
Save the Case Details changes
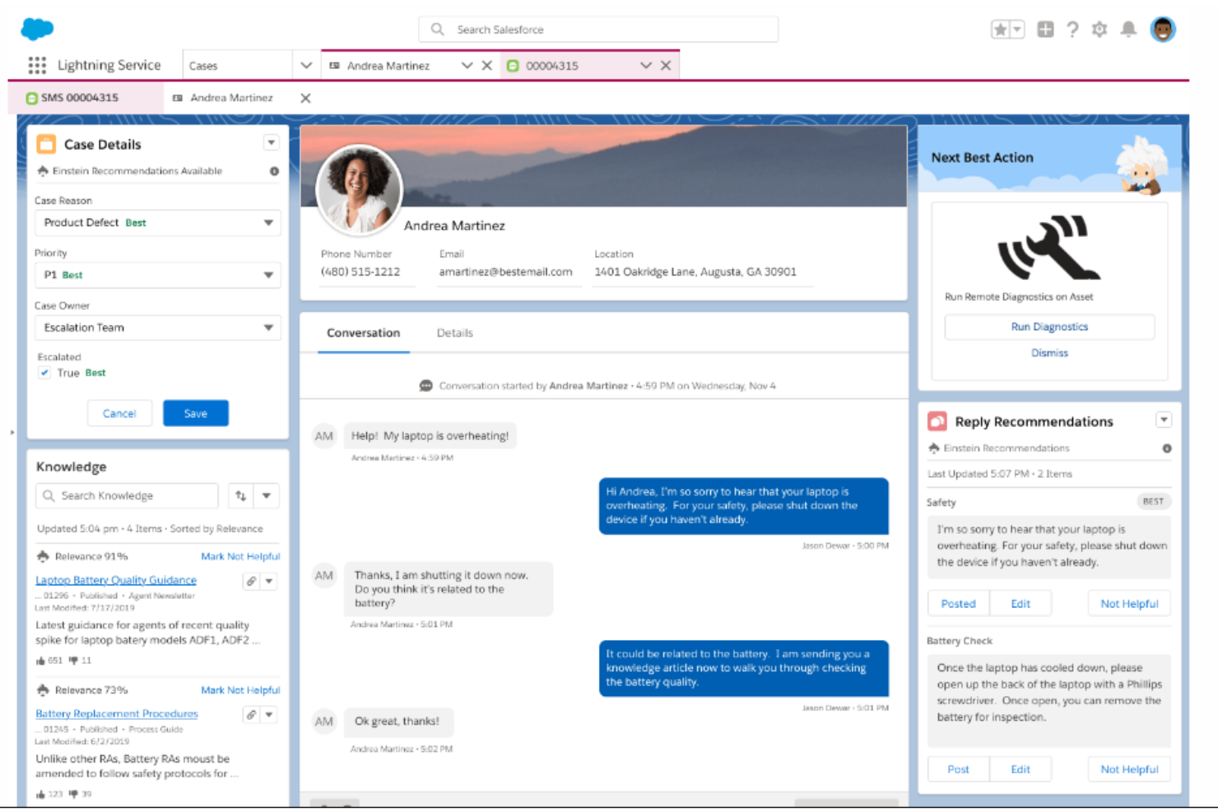click(x=196, y=412)
